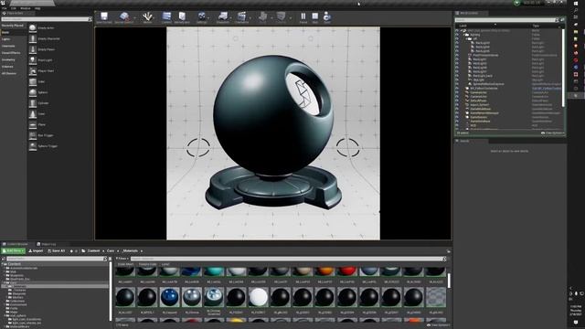Open the Window menu
The height and width of the screenshot is (329, 585).
point(26,8)
